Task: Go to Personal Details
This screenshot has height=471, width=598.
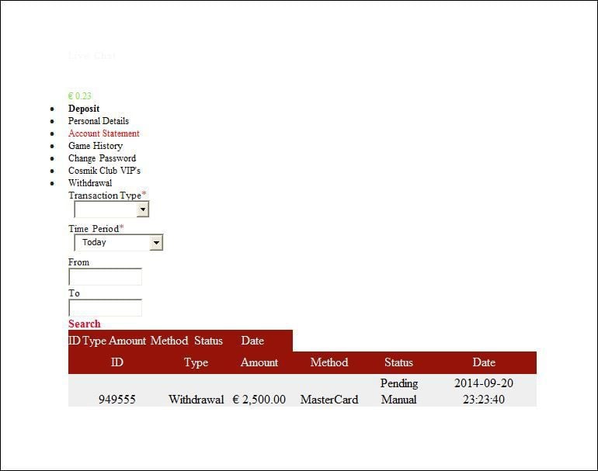Action: (x=99, y=121)
